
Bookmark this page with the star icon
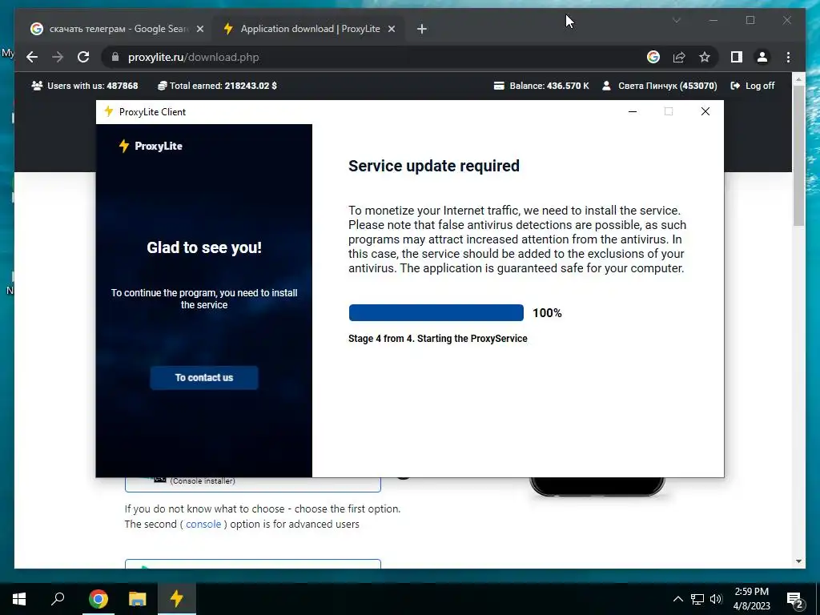[x=705, y=57]
